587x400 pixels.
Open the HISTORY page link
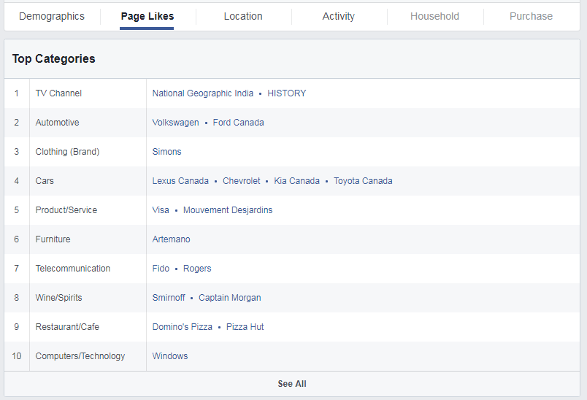click(286, 93)
